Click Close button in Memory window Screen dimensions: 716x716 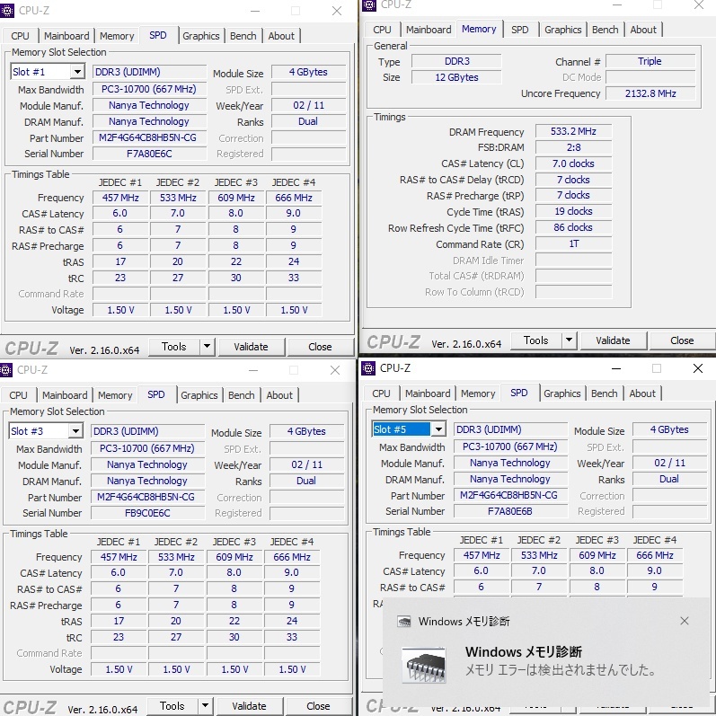[x=682, y=340]
